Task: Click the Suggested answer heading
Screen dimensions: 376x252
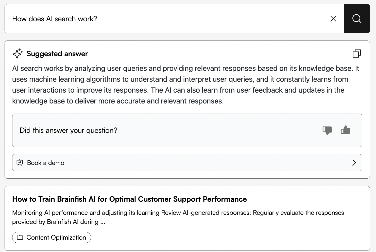Action: coord(57,54)
